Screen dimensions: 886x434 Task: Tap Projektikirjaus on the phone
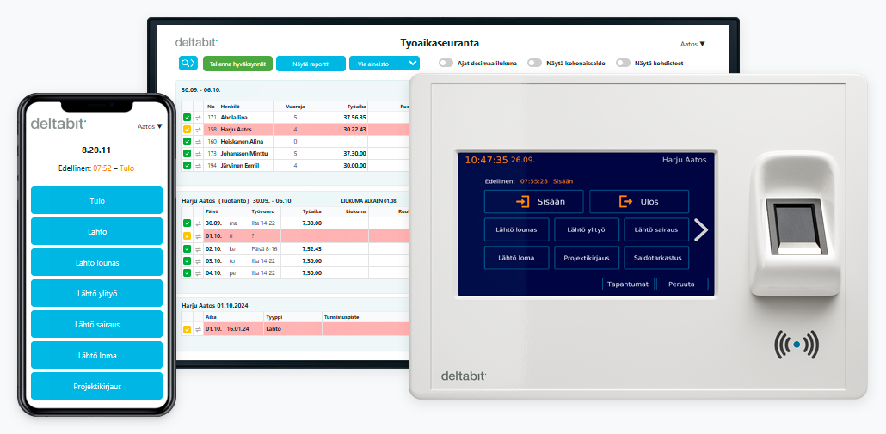(96, 387)
